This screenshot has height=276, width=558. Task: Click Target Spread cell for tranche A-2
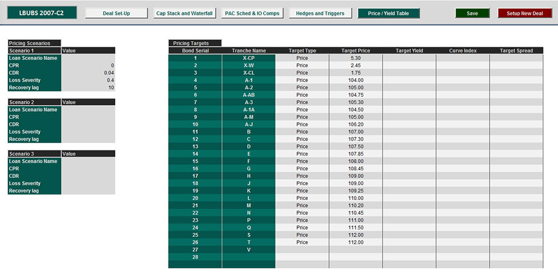516,88
